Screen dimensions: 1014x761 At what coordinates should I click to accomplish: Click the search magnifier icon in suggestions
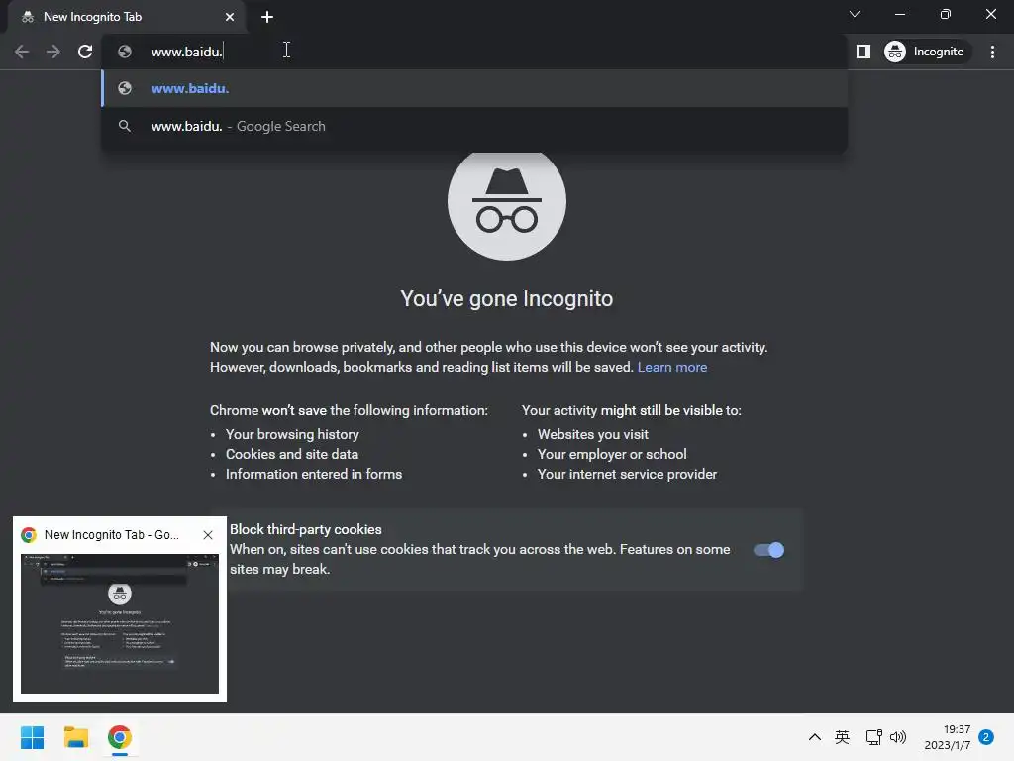pyautogui.click(x=125, y=126)
